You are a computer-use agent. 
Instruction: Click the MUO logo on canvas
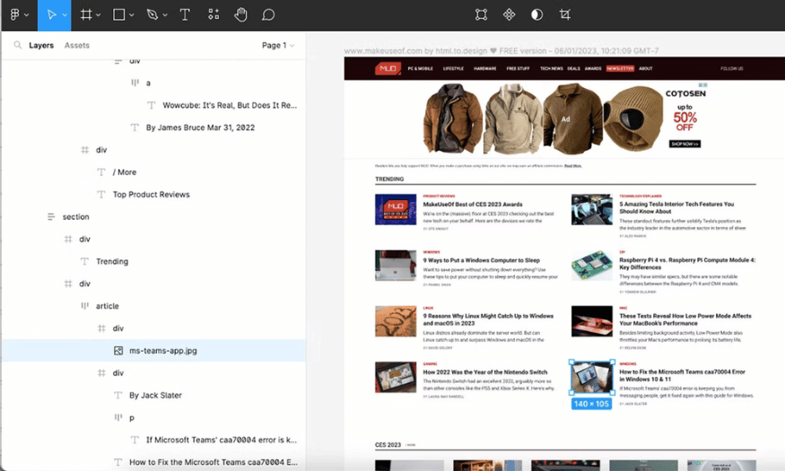tap(388, 68)
